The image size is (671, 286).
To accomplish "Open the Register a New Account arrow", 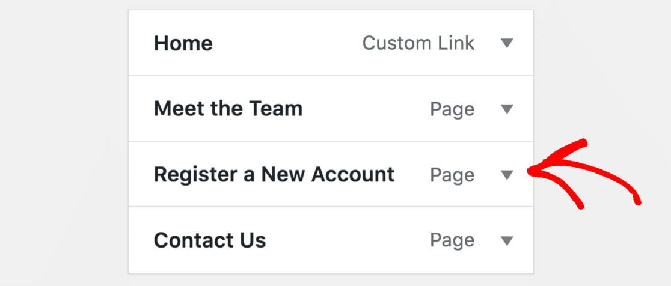I will tap(507, 175).
